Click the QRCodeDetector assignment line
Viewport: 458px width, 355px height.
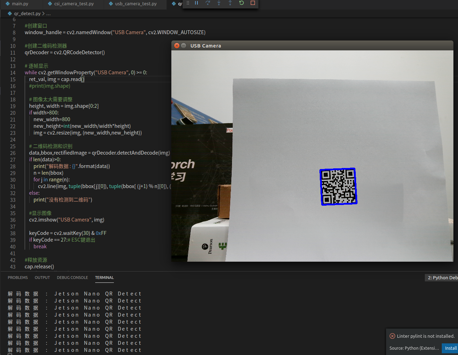click(65, 52)
